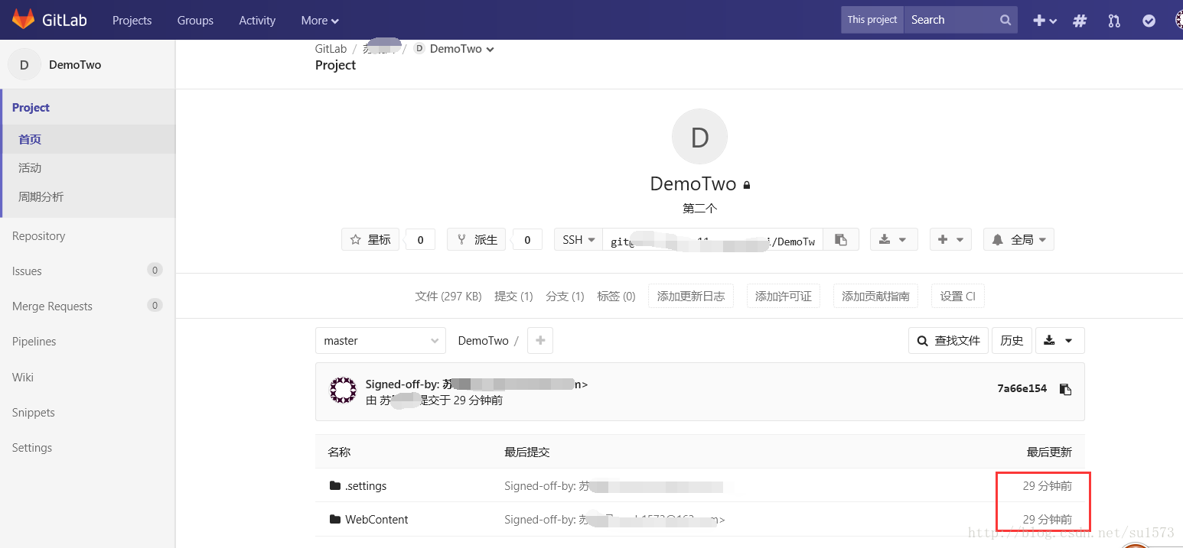Click 设置 CI button
The height and width of the screenshot is (548, 1183).
[x=958, y=296]
